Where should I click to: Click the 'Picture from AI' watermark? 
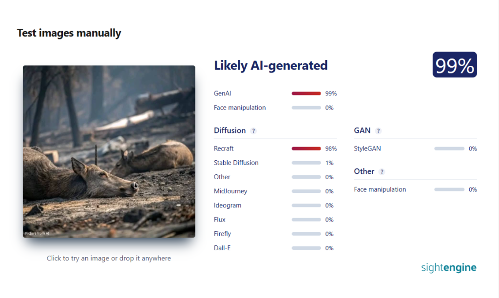click(x=37, y=233)
